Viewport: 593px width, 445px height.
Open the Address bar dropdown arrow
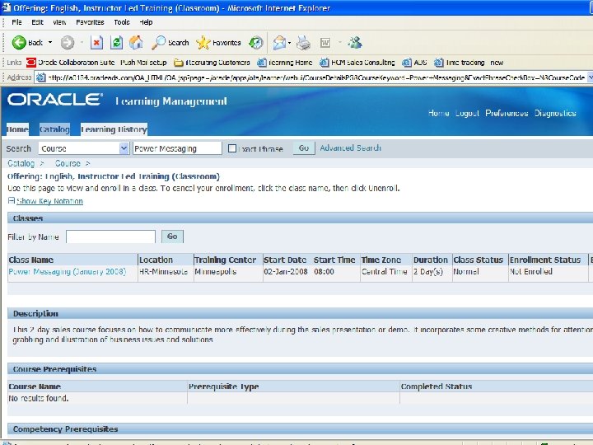[590, 77]
